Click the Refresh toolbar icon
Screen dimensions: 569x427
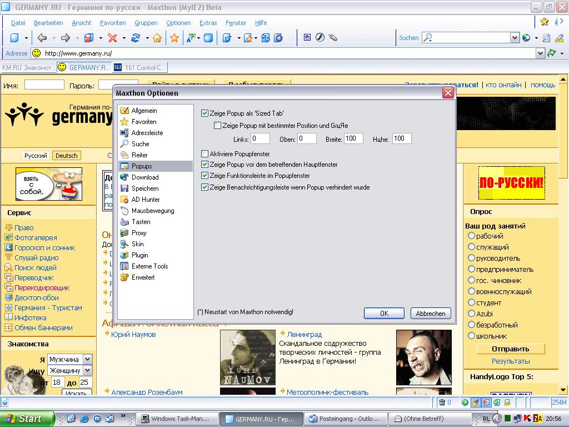click(136, 38)
